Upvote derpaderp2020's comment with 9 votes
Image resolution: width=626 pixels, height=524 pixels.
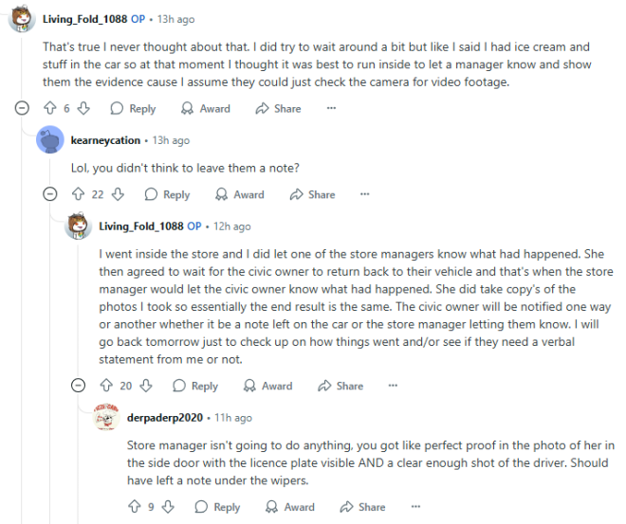pos(136,507)
